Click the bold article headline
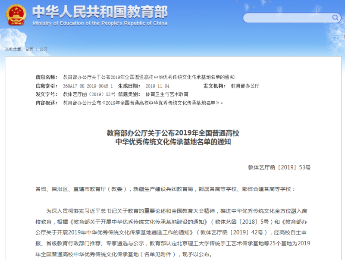The width and height of the screenshot is (345, 260). [x=172, y=137]
